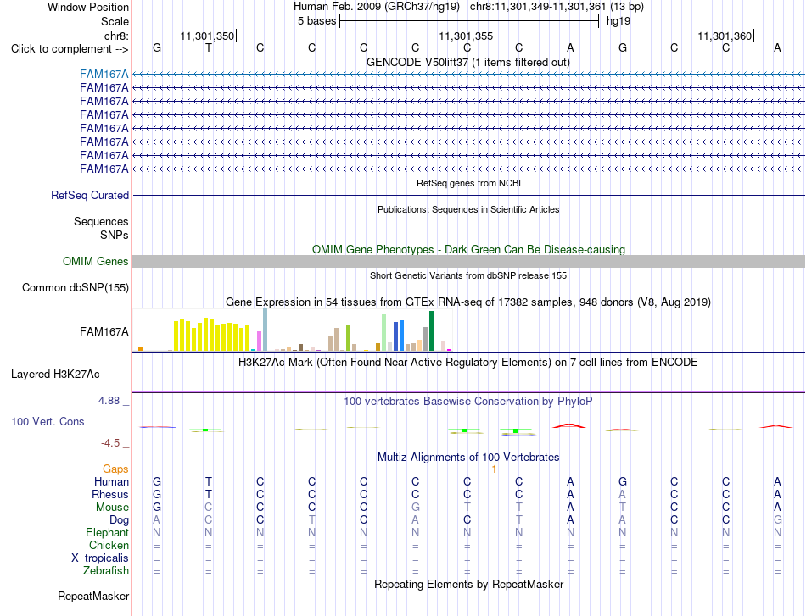Click the Common dbSNP(155) track label

pos(76,287)
